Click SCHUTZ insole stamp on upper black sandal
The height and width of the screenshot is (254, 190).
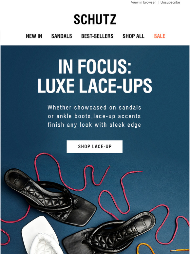coord(18,179)
